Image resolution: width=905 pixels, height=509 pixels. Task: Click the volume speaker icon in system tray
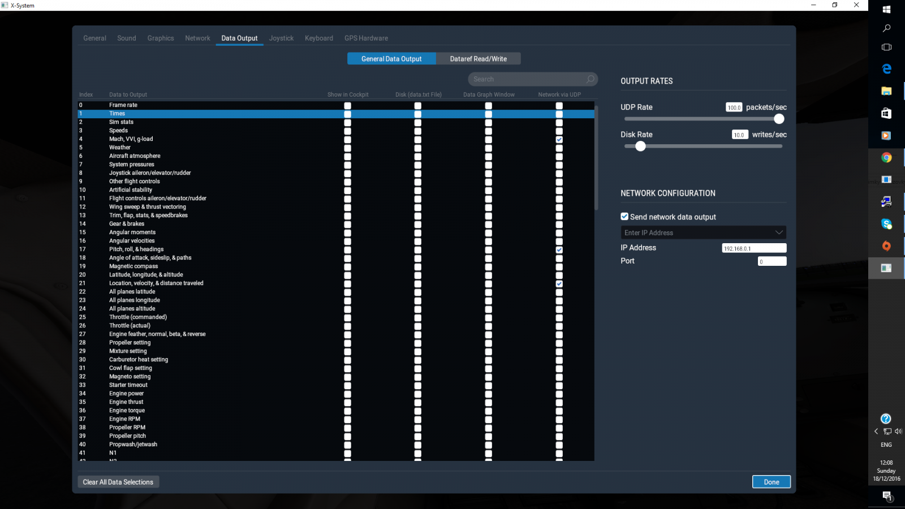click(x=898, y=432)
